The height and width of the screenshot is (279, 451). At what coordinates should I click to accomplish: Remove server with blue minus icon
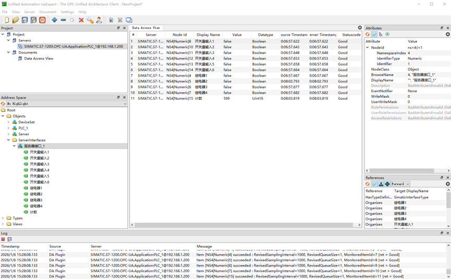pyautogui.click(x=63, y=20)
